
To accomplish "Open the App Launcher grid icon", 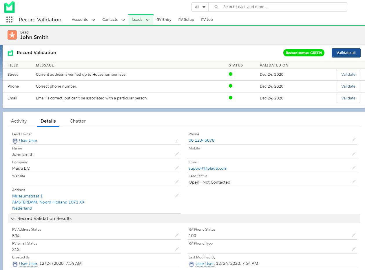I will [x=9, y=20].
